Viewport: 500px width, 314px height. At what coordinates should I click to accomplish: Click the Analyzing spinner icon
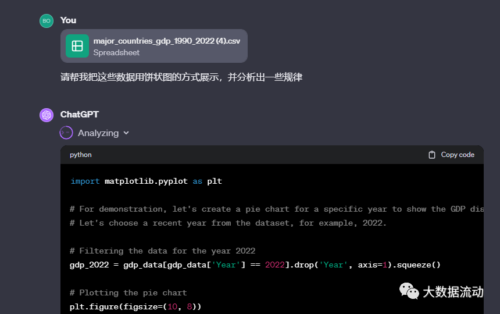tap(66, 133)
